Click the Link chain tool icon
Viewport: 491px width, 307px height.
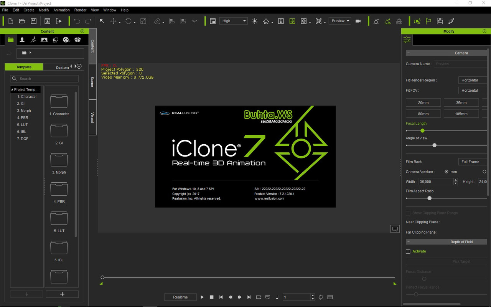pos(157,21)
